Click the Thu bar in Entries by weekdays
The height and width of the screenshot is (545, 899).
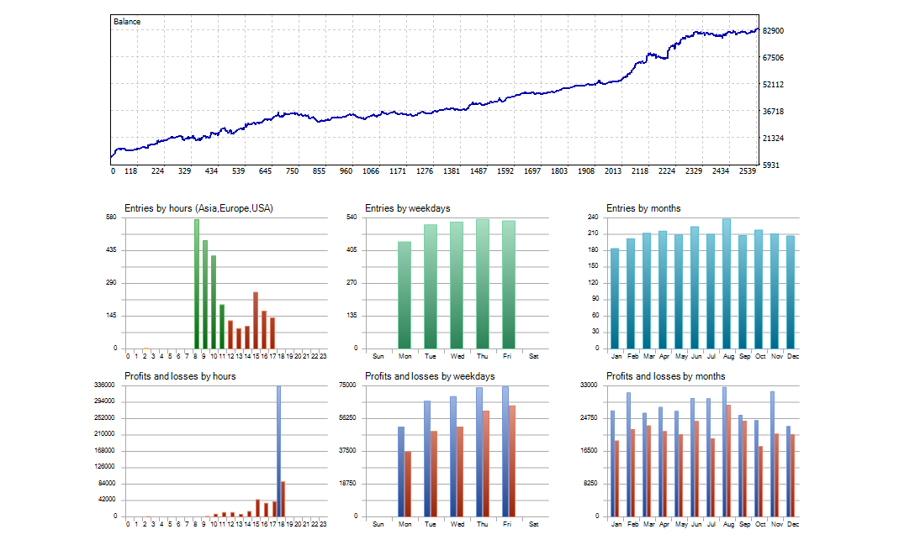[x=483, y=284]
